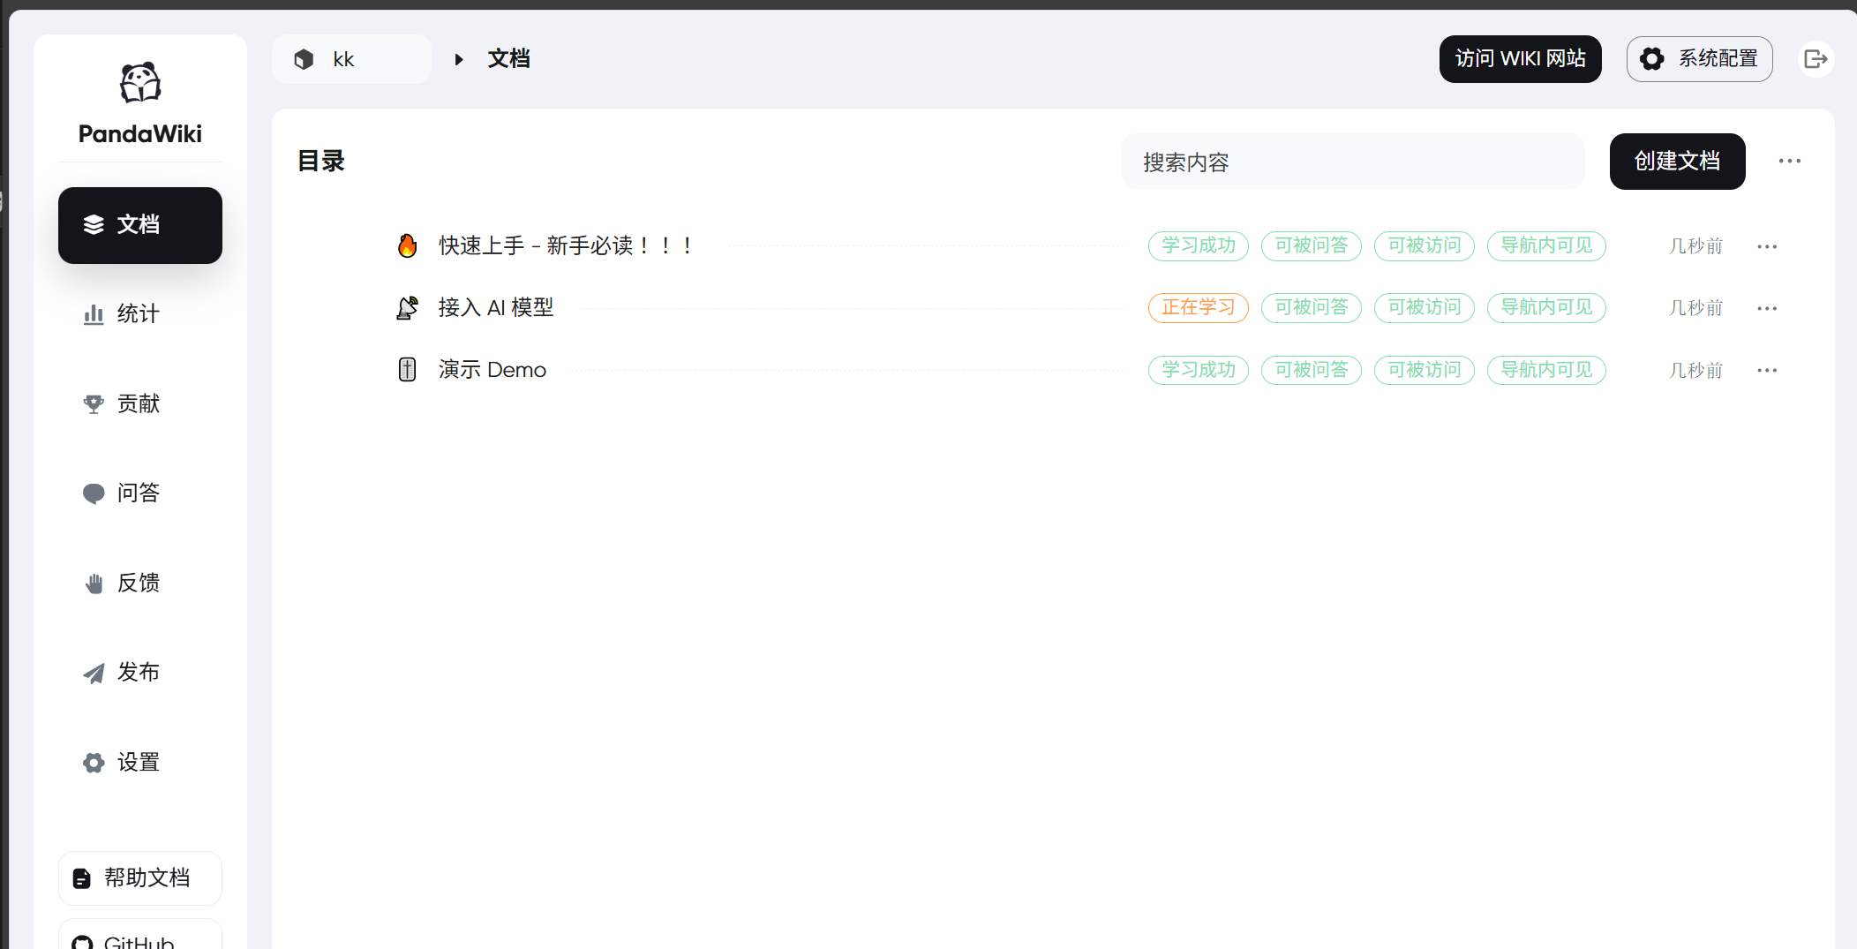
Task: Visit the WIKI website via 访问 WIKI 网站
Action: (x=1520, y=59)
